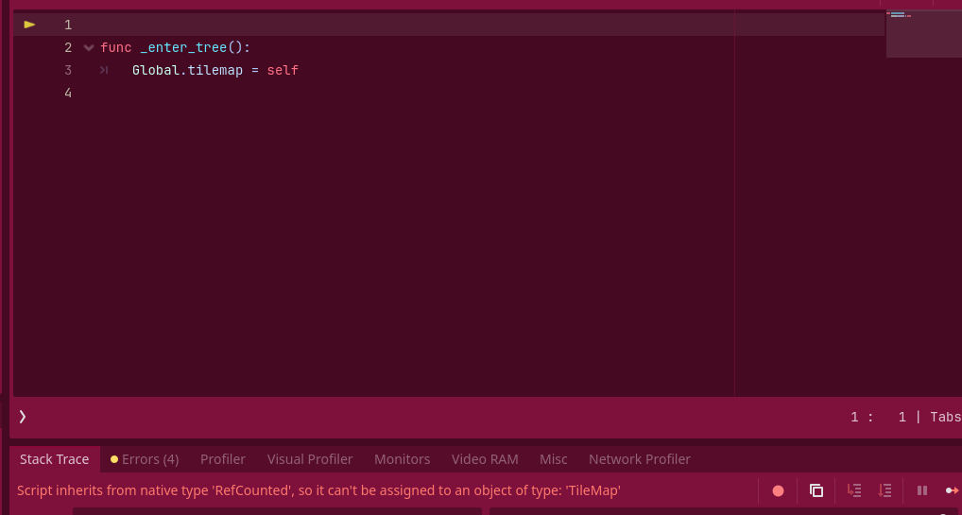Screen dimensions: 962x515
Task: Click the tab indent marker on line 3
Action: [104, 70]
